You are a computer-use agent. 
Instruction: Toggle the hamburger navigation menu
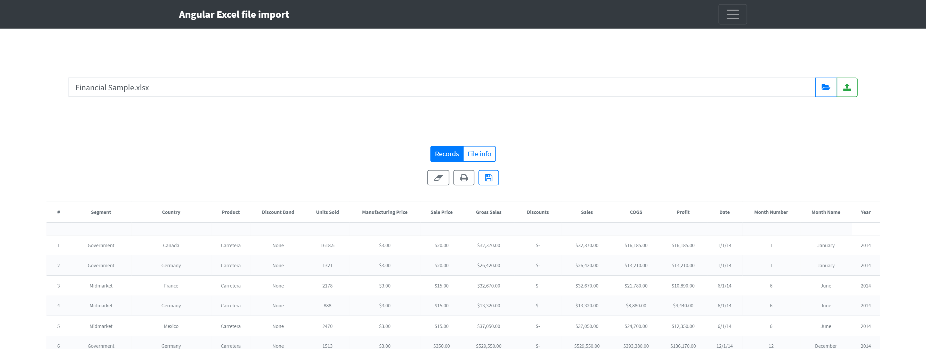[x=732, y=14]
